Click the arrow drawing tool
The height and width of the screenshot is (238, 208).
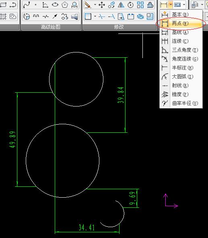[x=55, y=16]
